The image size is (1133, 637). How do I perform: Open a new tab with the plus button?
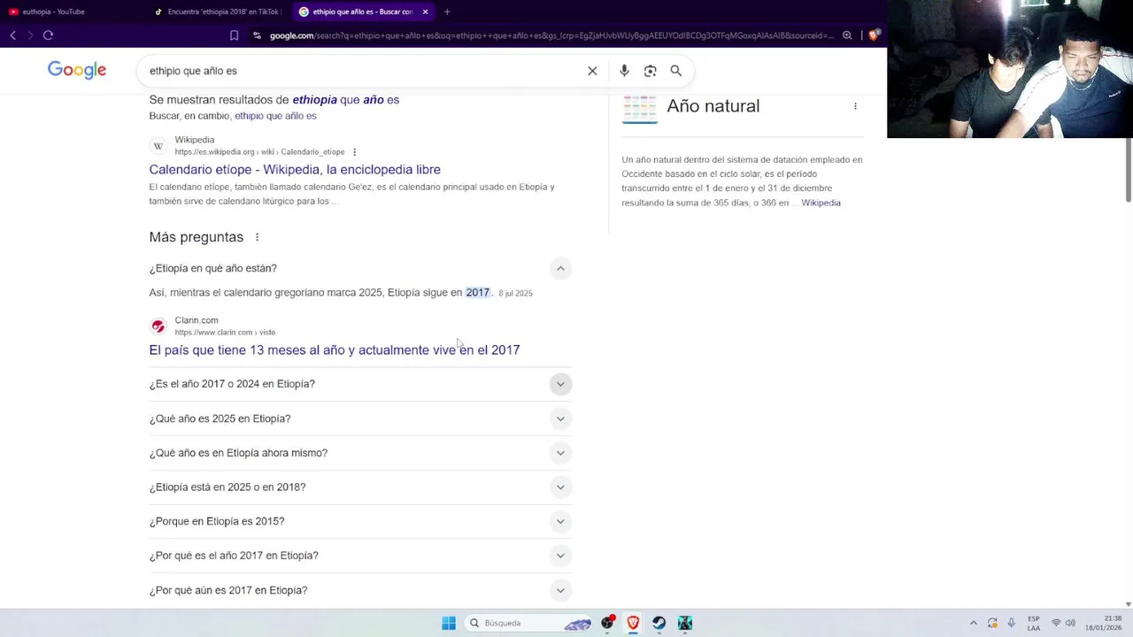447,12
